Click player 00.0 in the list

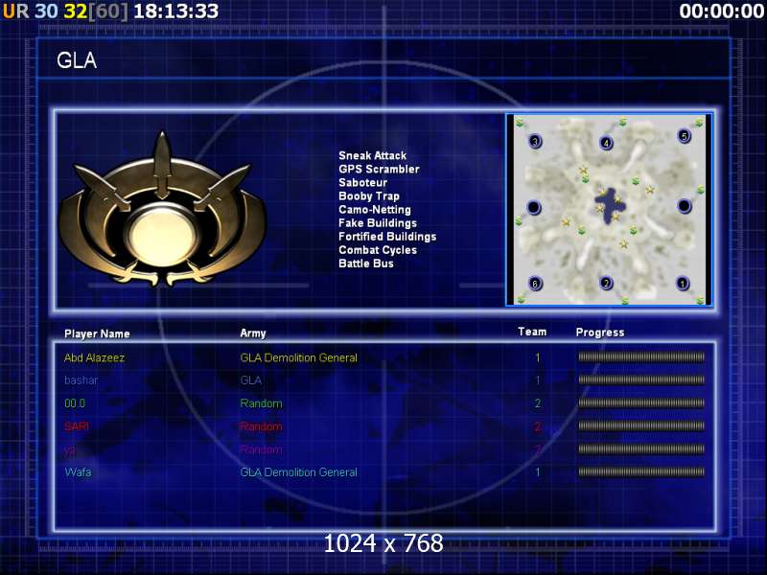click(75, 403)
